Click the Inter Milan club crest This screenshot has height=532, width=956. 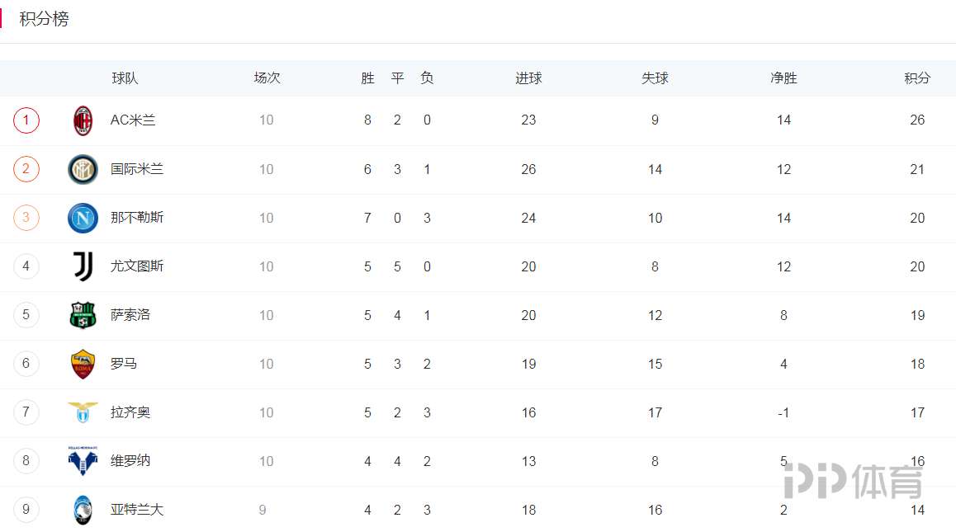click(x=83, y=169)
